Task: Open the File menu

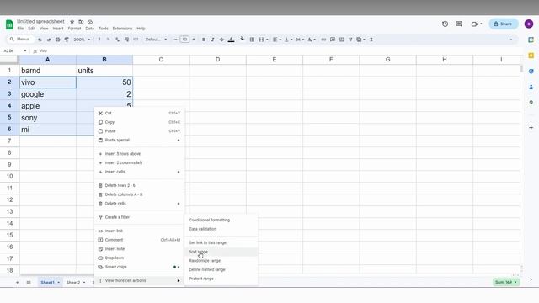Action: click(20, 29)
